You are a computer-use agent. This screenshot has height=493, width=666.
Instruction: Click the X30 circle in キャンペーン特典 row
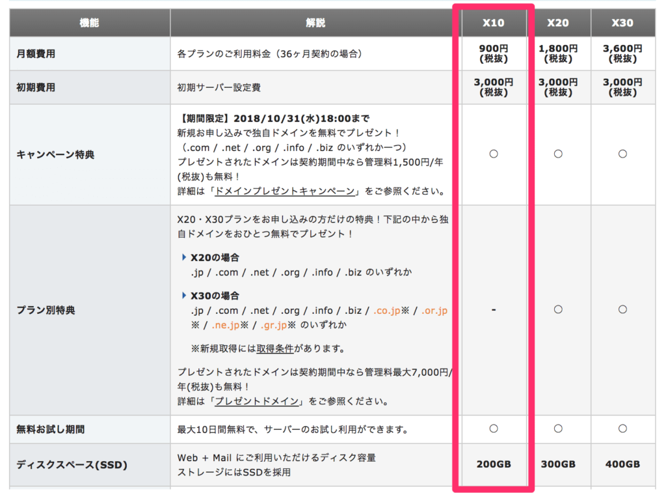point(622,154)
